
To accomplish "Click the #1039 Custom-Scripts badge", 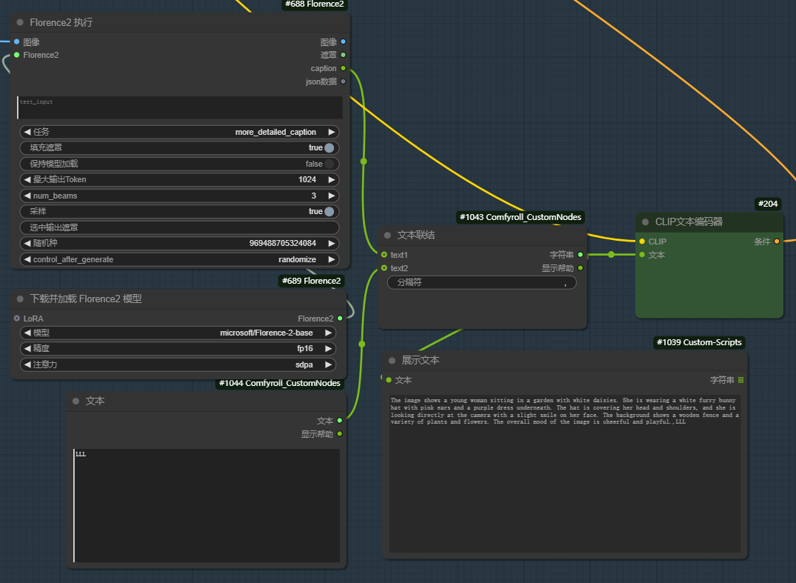I will click(699, 342).
